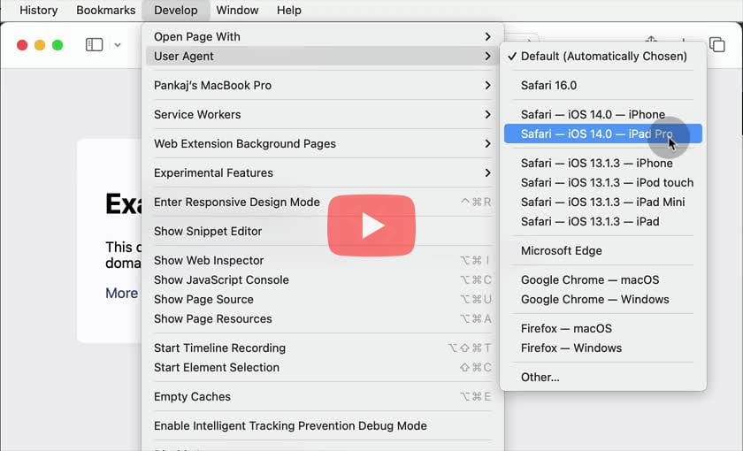This screenshot has height=451, width=743.
Task: Select Safari iOS 13.1.3 iPad Mini agent
Action: point(602,202)
